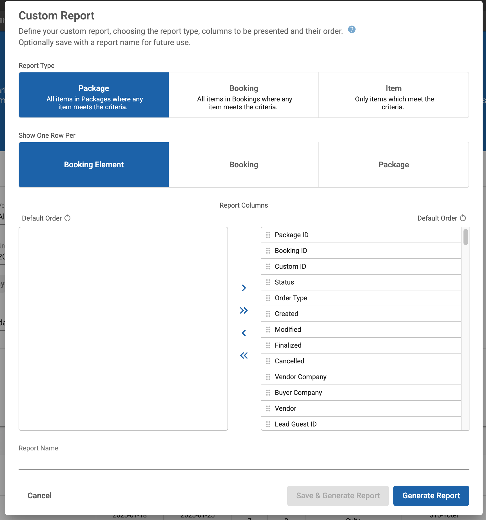Viewport: 486px width, 520px height.
Task: Grab the drag handle next to Package ID
Action: [268, 235]
